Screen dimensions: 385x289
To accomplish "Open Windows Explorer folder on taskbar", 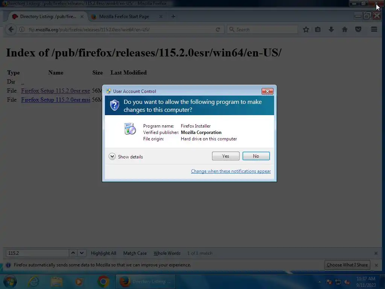I will pyautogui.click(x=57, y=281).
